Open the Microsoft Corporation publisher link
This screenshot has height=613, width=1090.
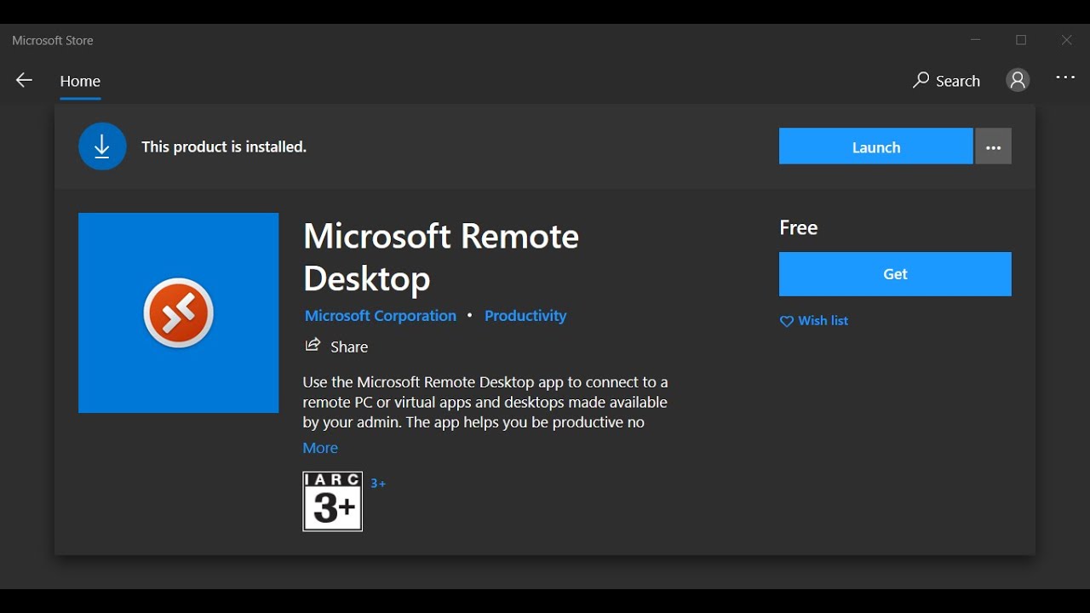pos(381,316)
